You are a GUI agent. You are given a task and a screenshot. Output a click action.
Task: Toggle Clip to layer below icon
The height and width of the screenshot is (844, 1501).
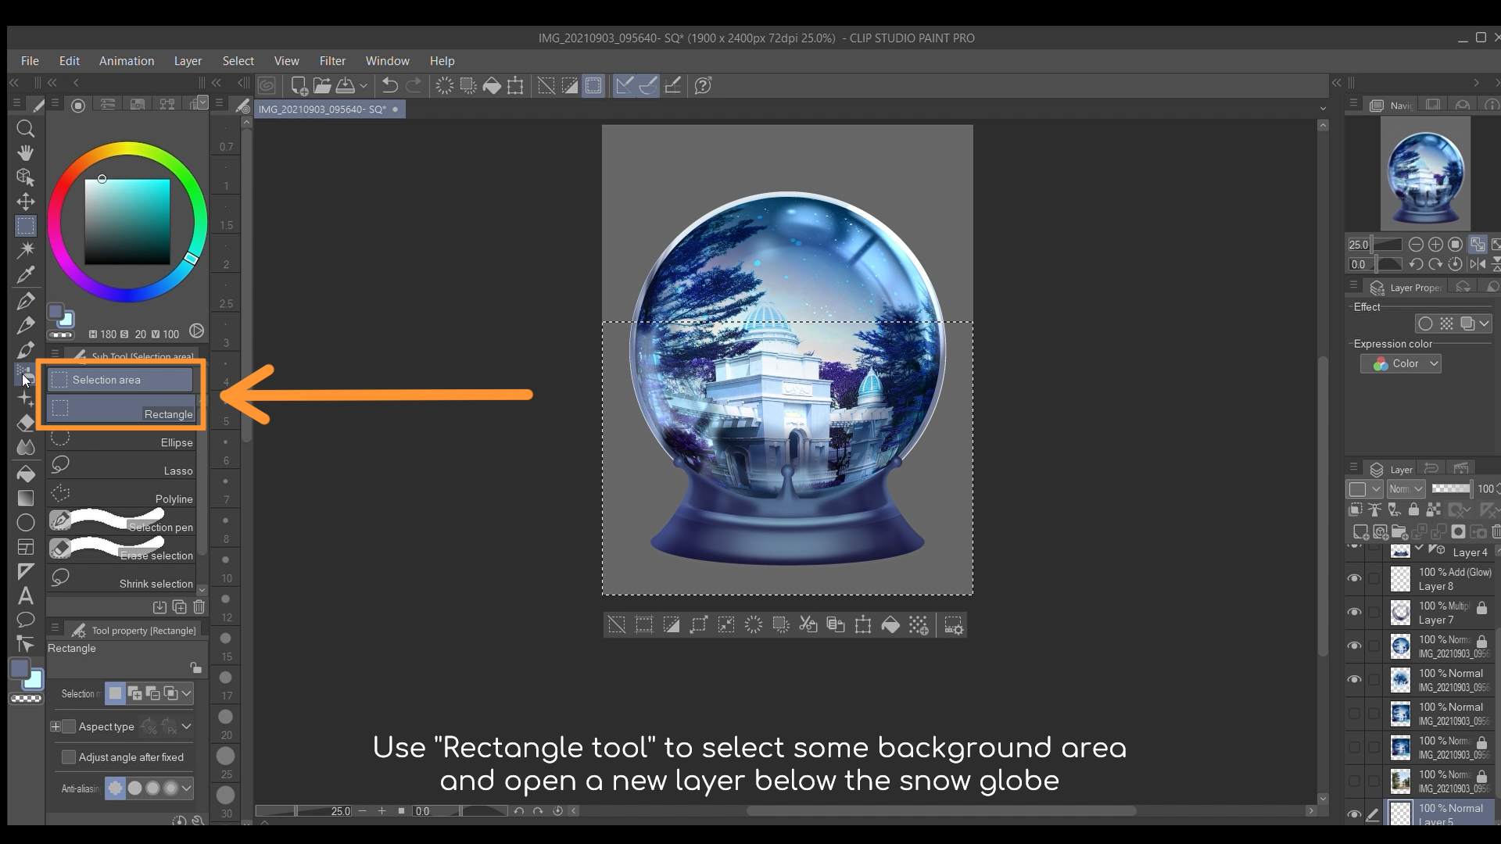pos(1356,510)
